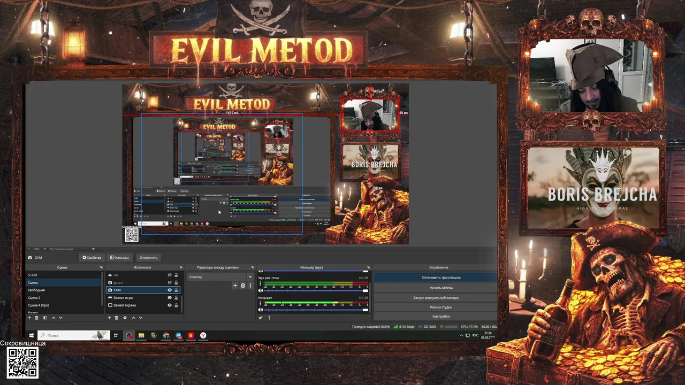Move scene down arrow under Сцены list
The image size is (685, 385).
60,318
